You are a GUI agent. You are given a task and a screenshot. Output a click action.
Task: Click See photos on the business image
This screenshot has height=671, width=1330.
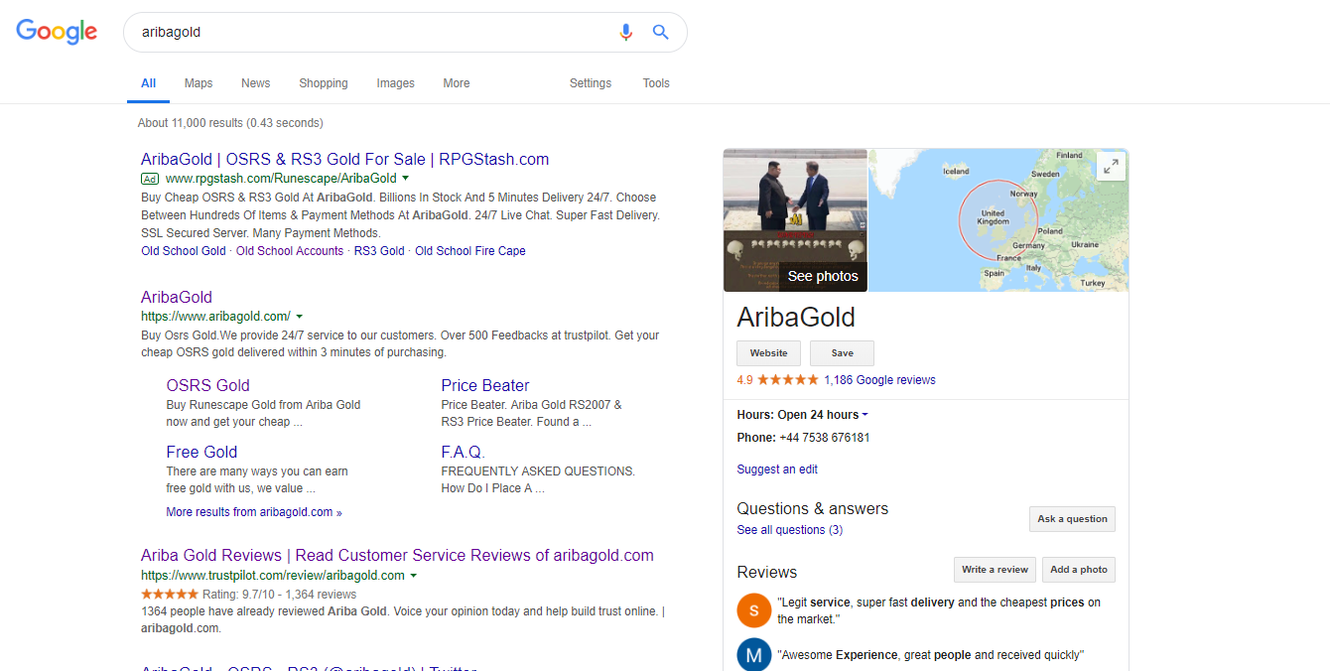click(x=823, y=276)
